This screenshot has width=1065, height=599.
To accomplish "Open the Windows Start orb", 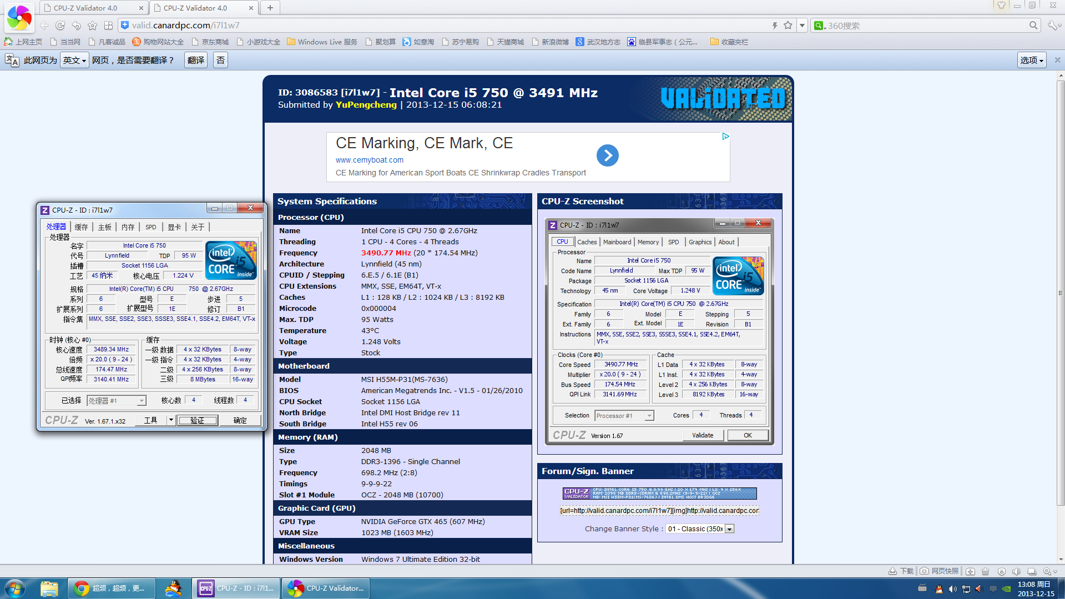I will [x=15, y=588].
